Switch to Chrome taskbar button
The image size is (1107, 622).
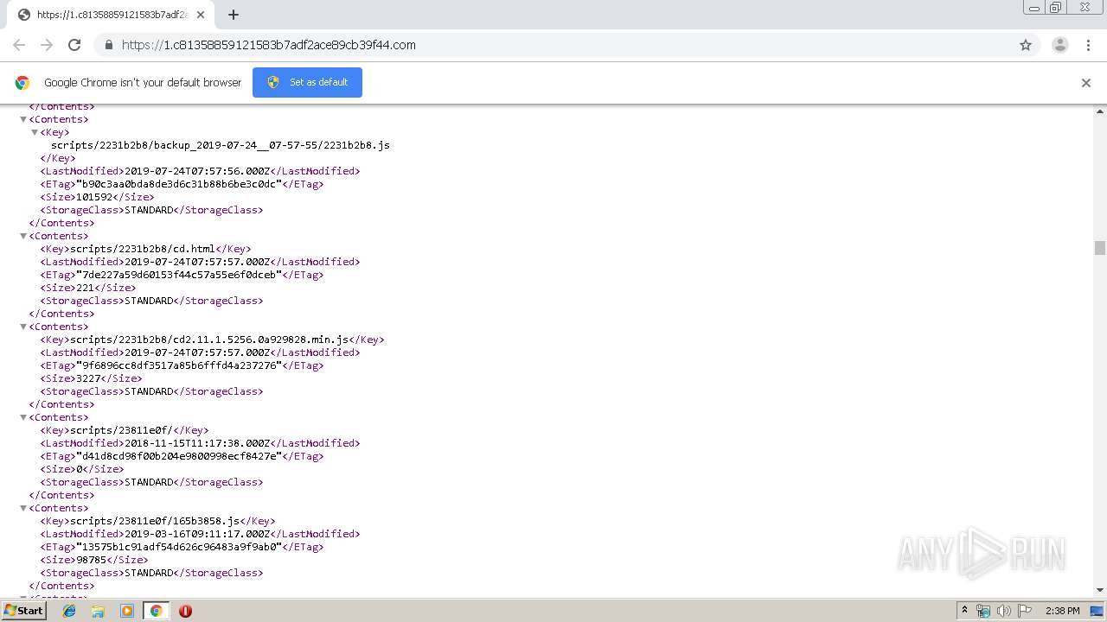pyautogui.click(x=156, y=611)
